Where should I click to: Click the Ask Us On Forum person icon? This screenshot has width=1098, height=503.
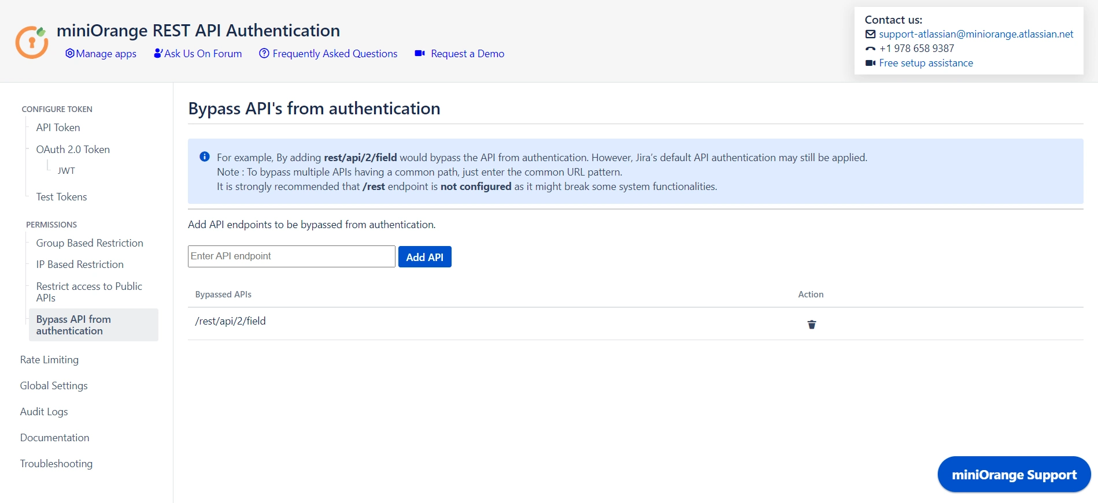pyautogui.click(x=158, y=53)
